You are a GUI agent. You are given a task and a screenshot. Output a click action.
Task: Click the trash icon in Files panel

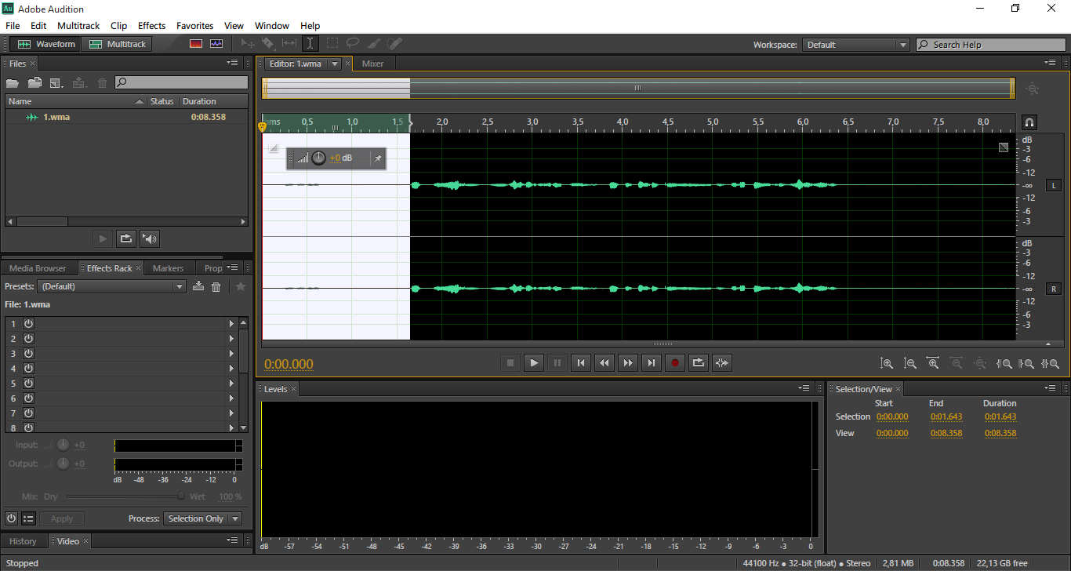point(102,82)
